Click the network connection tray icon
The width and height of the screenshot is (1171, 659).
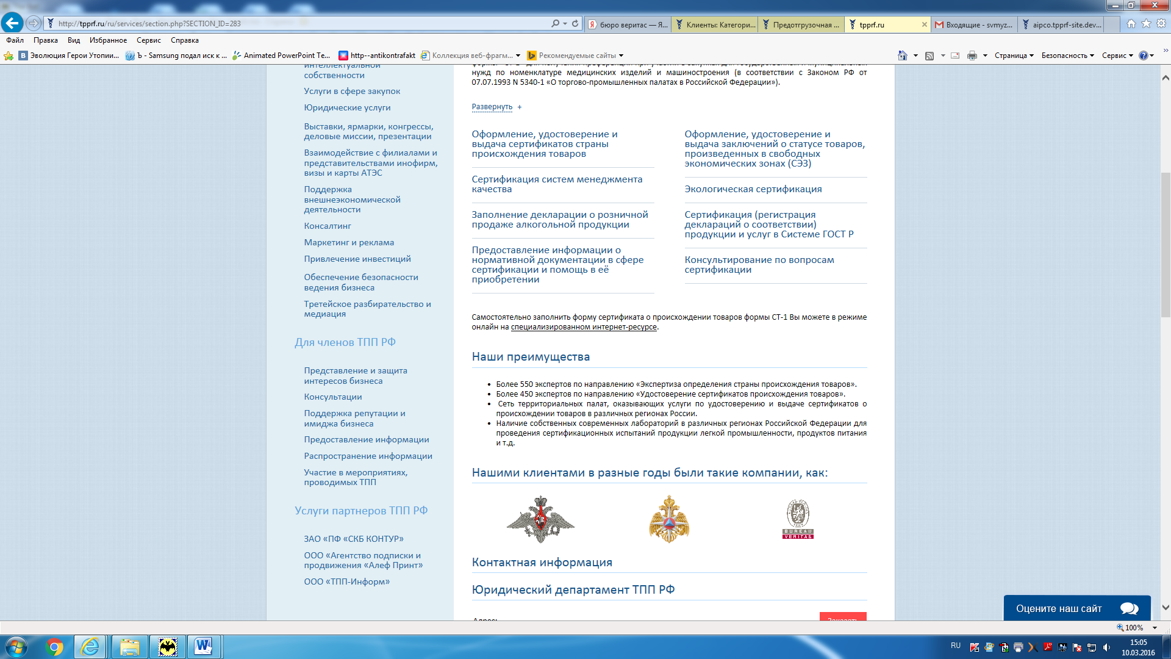click(x=1092, y=647)
